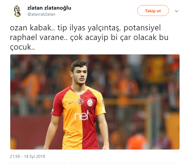Image resolution: width=188 pixels, height=166 pixels.
Task: Click the Nike swoosh on the shirt
Action: point(71,103)
